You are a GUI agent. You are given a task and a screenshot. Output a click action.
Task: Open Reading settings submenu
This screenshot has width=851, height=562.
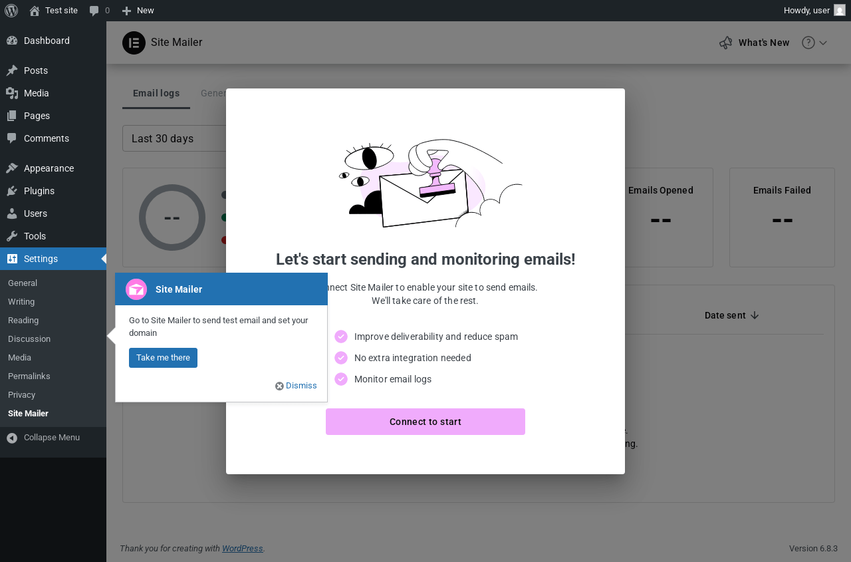pyautogui.click(x=23, y=321)
